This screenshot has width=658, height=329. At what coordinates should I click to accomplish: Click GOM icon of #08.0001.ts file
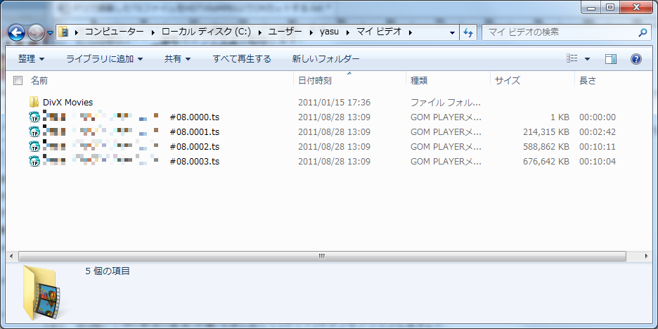[x=34, y=132]
